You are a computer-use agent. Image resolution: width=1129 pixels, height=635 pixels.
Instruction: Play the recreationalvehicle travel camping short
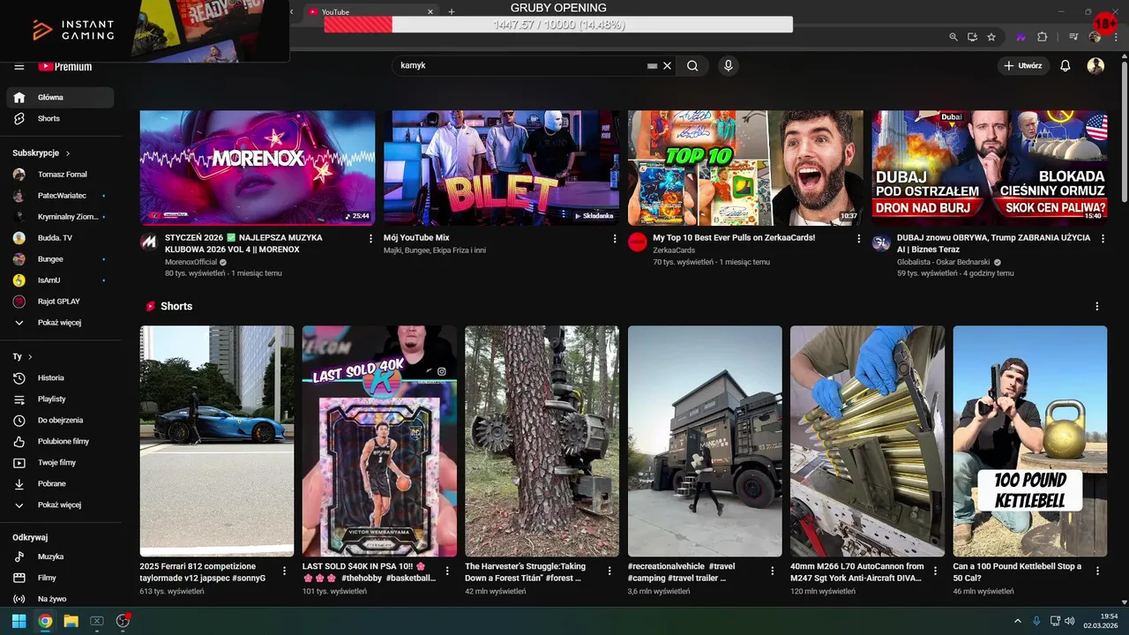(x=705, y=441)
